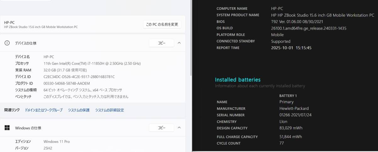378x152 pixels.
Task: Collapse the Windows の仕様 section chevron
Action: click(x=179, y=128)
